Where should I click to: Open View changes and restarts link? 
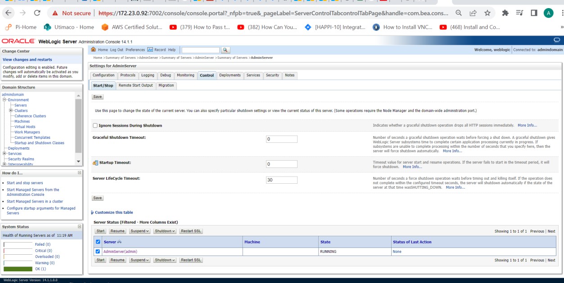(x=27, y=59)
